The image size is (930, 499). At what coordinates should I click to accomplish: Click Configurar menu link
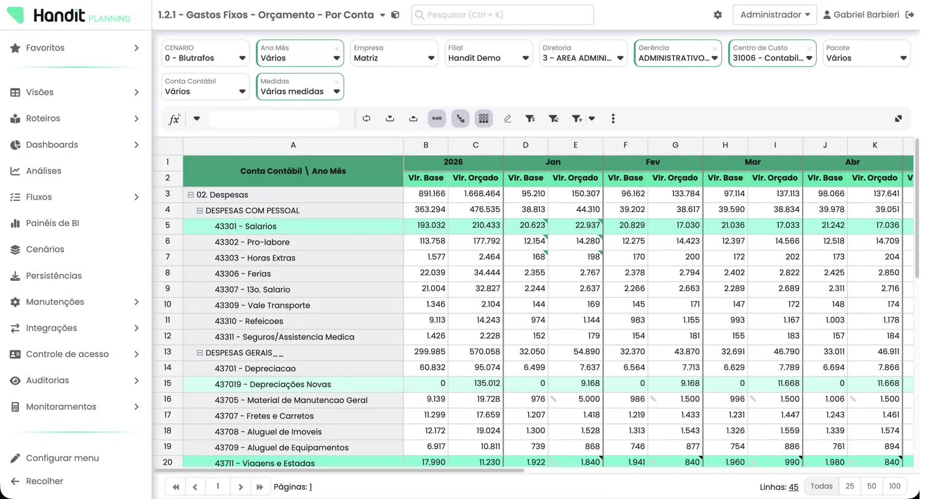(62, 458)
